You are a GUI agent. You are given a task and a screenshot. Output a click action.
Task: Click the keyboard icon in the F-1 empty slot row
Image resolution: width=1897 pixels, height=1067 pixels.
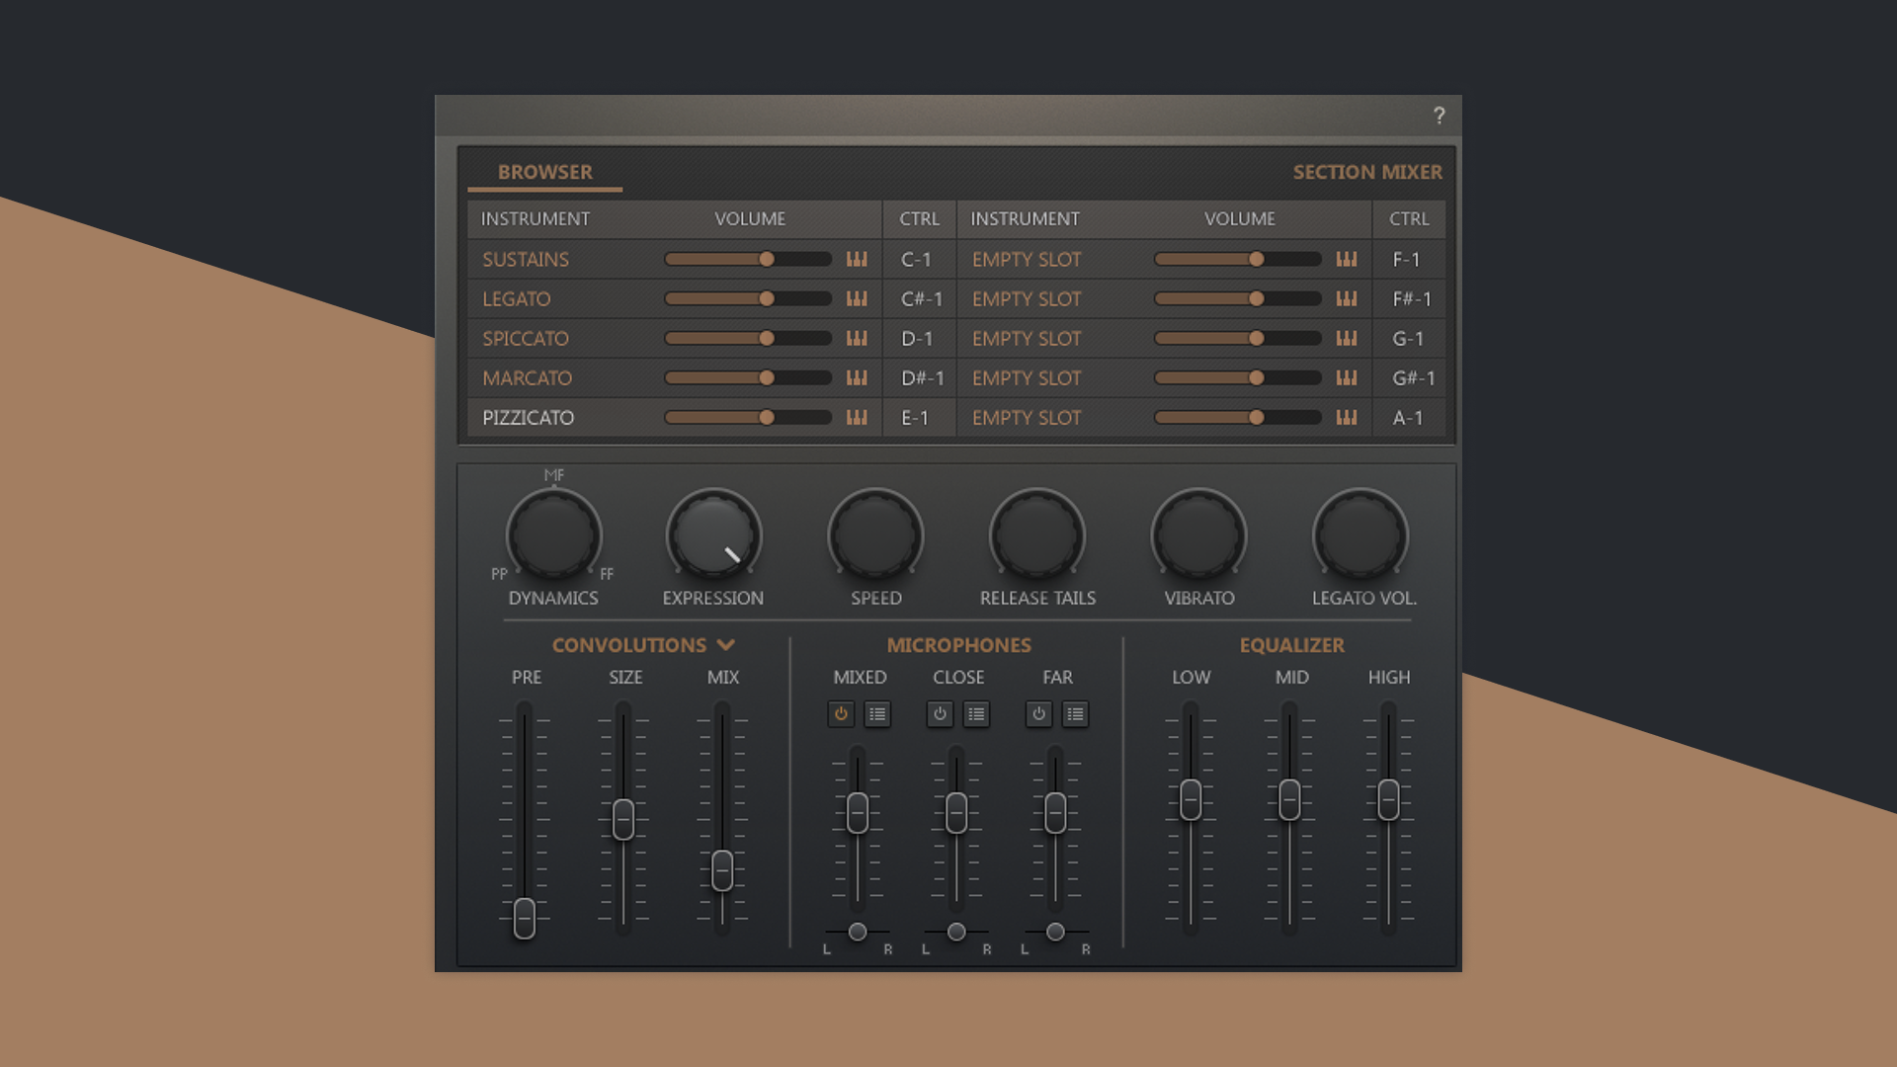coord(1345,259)
